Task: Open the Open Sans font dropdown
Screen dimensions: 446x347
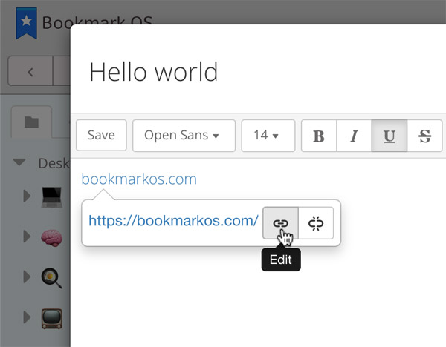Action: pyautogui.click(x=184, y=136)
